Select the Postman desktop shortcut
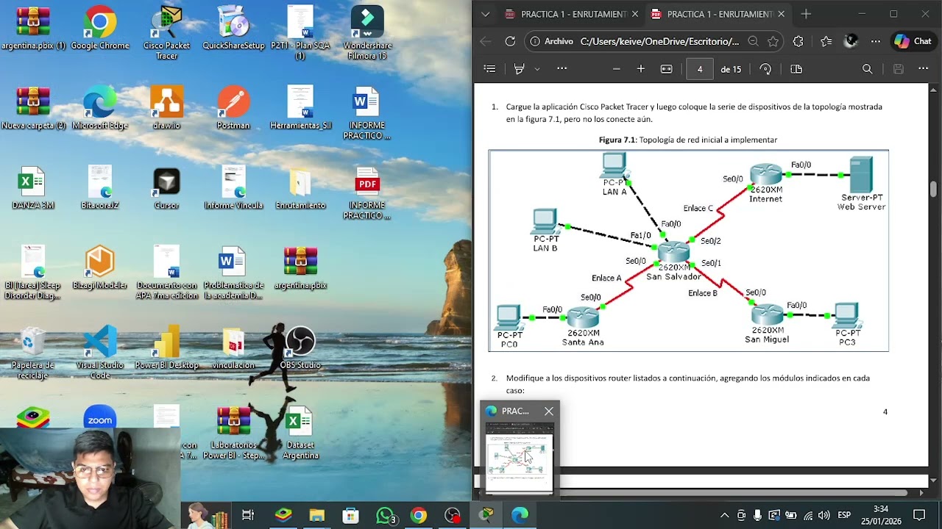942x529 pixels. (x=233, y=109)
